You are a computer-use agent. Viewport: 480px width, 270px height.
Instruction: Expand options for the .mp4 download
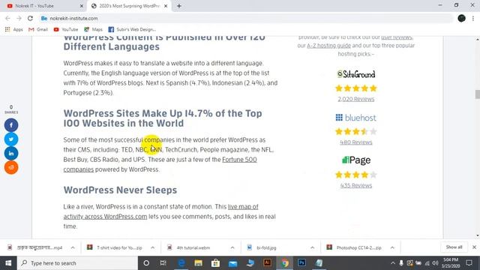point(73,247)
